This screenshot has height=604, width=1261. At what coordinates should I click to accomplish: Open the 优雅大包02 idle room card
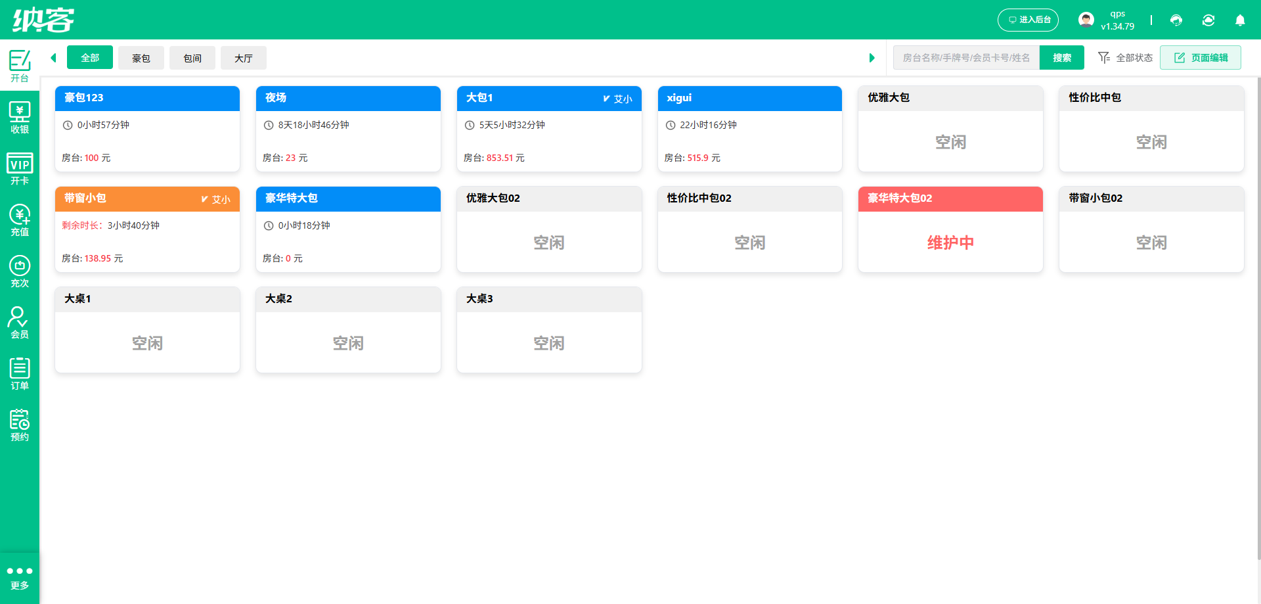pos(549,229)
